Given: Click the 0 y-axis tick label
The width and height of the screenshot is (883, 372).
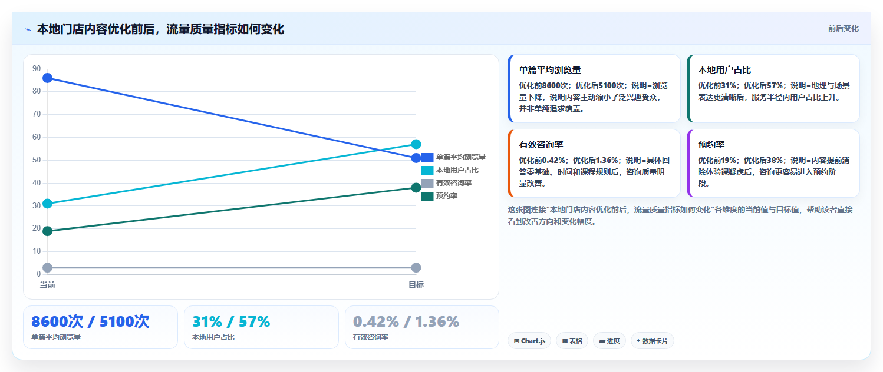Looking at the screenshot, I should coord(39,274).
